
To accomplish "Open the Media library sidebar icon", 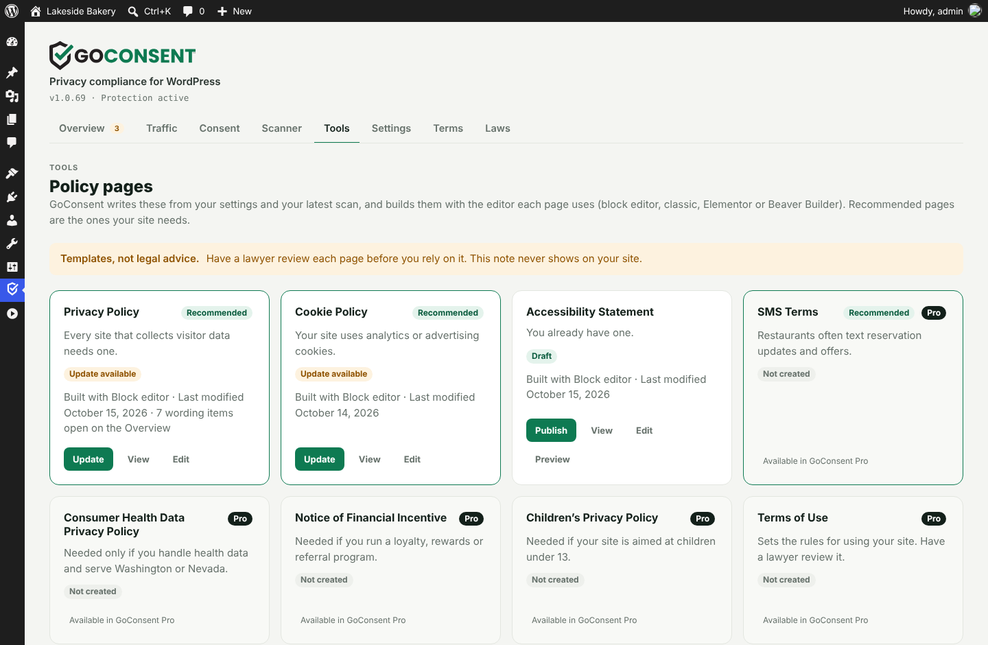I will [12, 96].
